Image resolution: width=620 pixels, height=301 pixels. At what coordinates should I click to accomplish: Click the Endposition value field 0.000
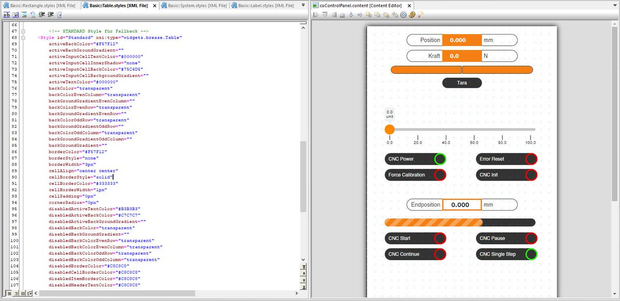tap(462, 204)
